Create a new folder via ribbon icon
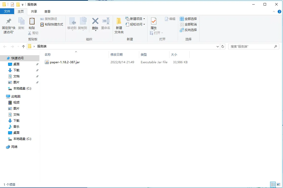Image resolution: width=283 pixels, height=188 pixels. [119, 21]
